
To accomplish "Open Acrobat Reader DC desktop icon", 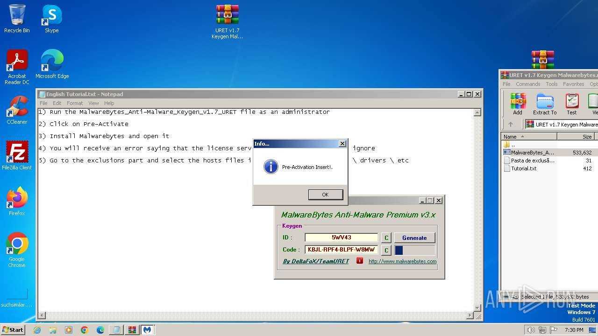I will click(17, 67).
